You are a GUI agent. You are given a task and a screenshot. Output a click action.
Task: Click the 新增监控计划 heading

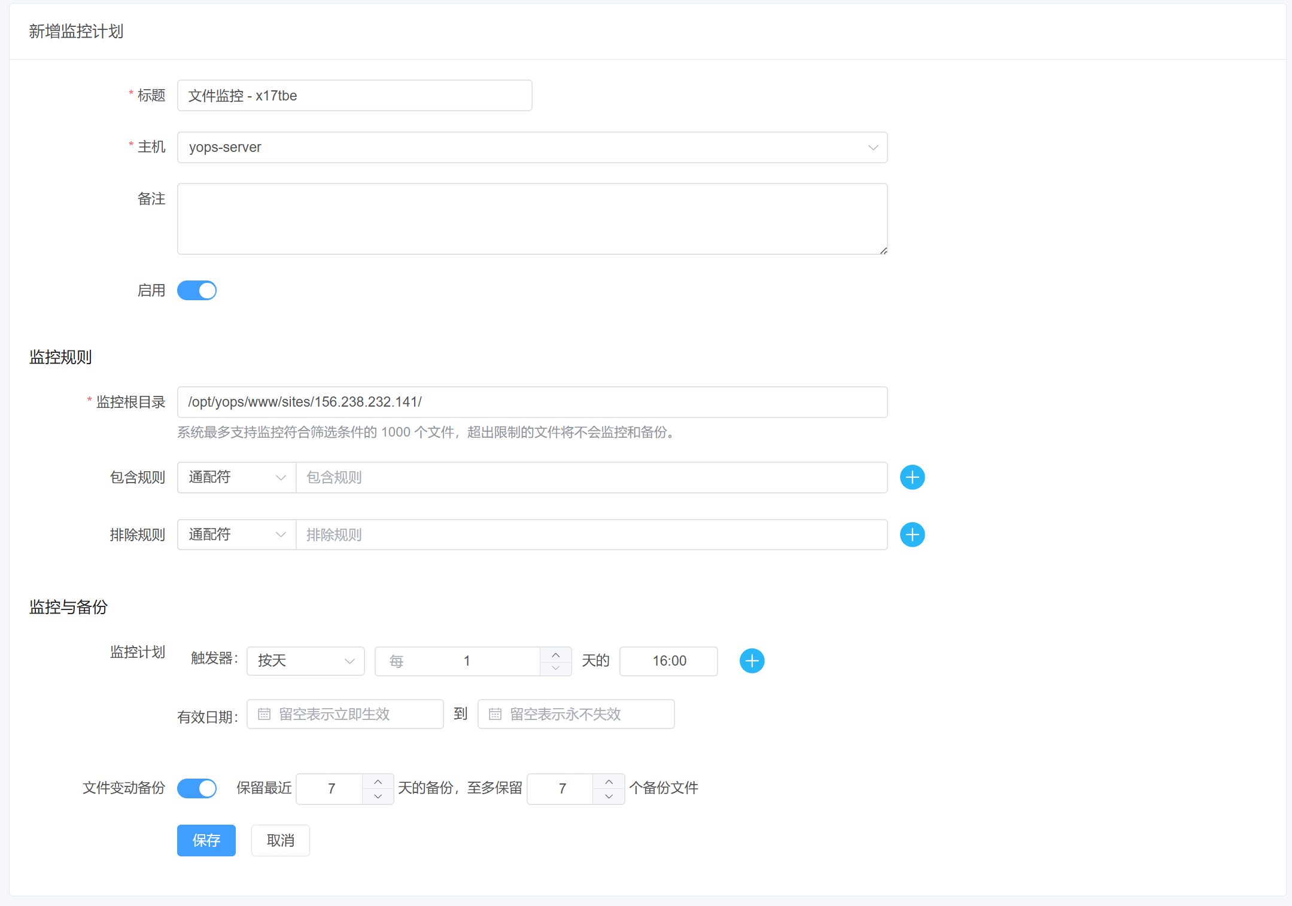click(x=76, y=31)
